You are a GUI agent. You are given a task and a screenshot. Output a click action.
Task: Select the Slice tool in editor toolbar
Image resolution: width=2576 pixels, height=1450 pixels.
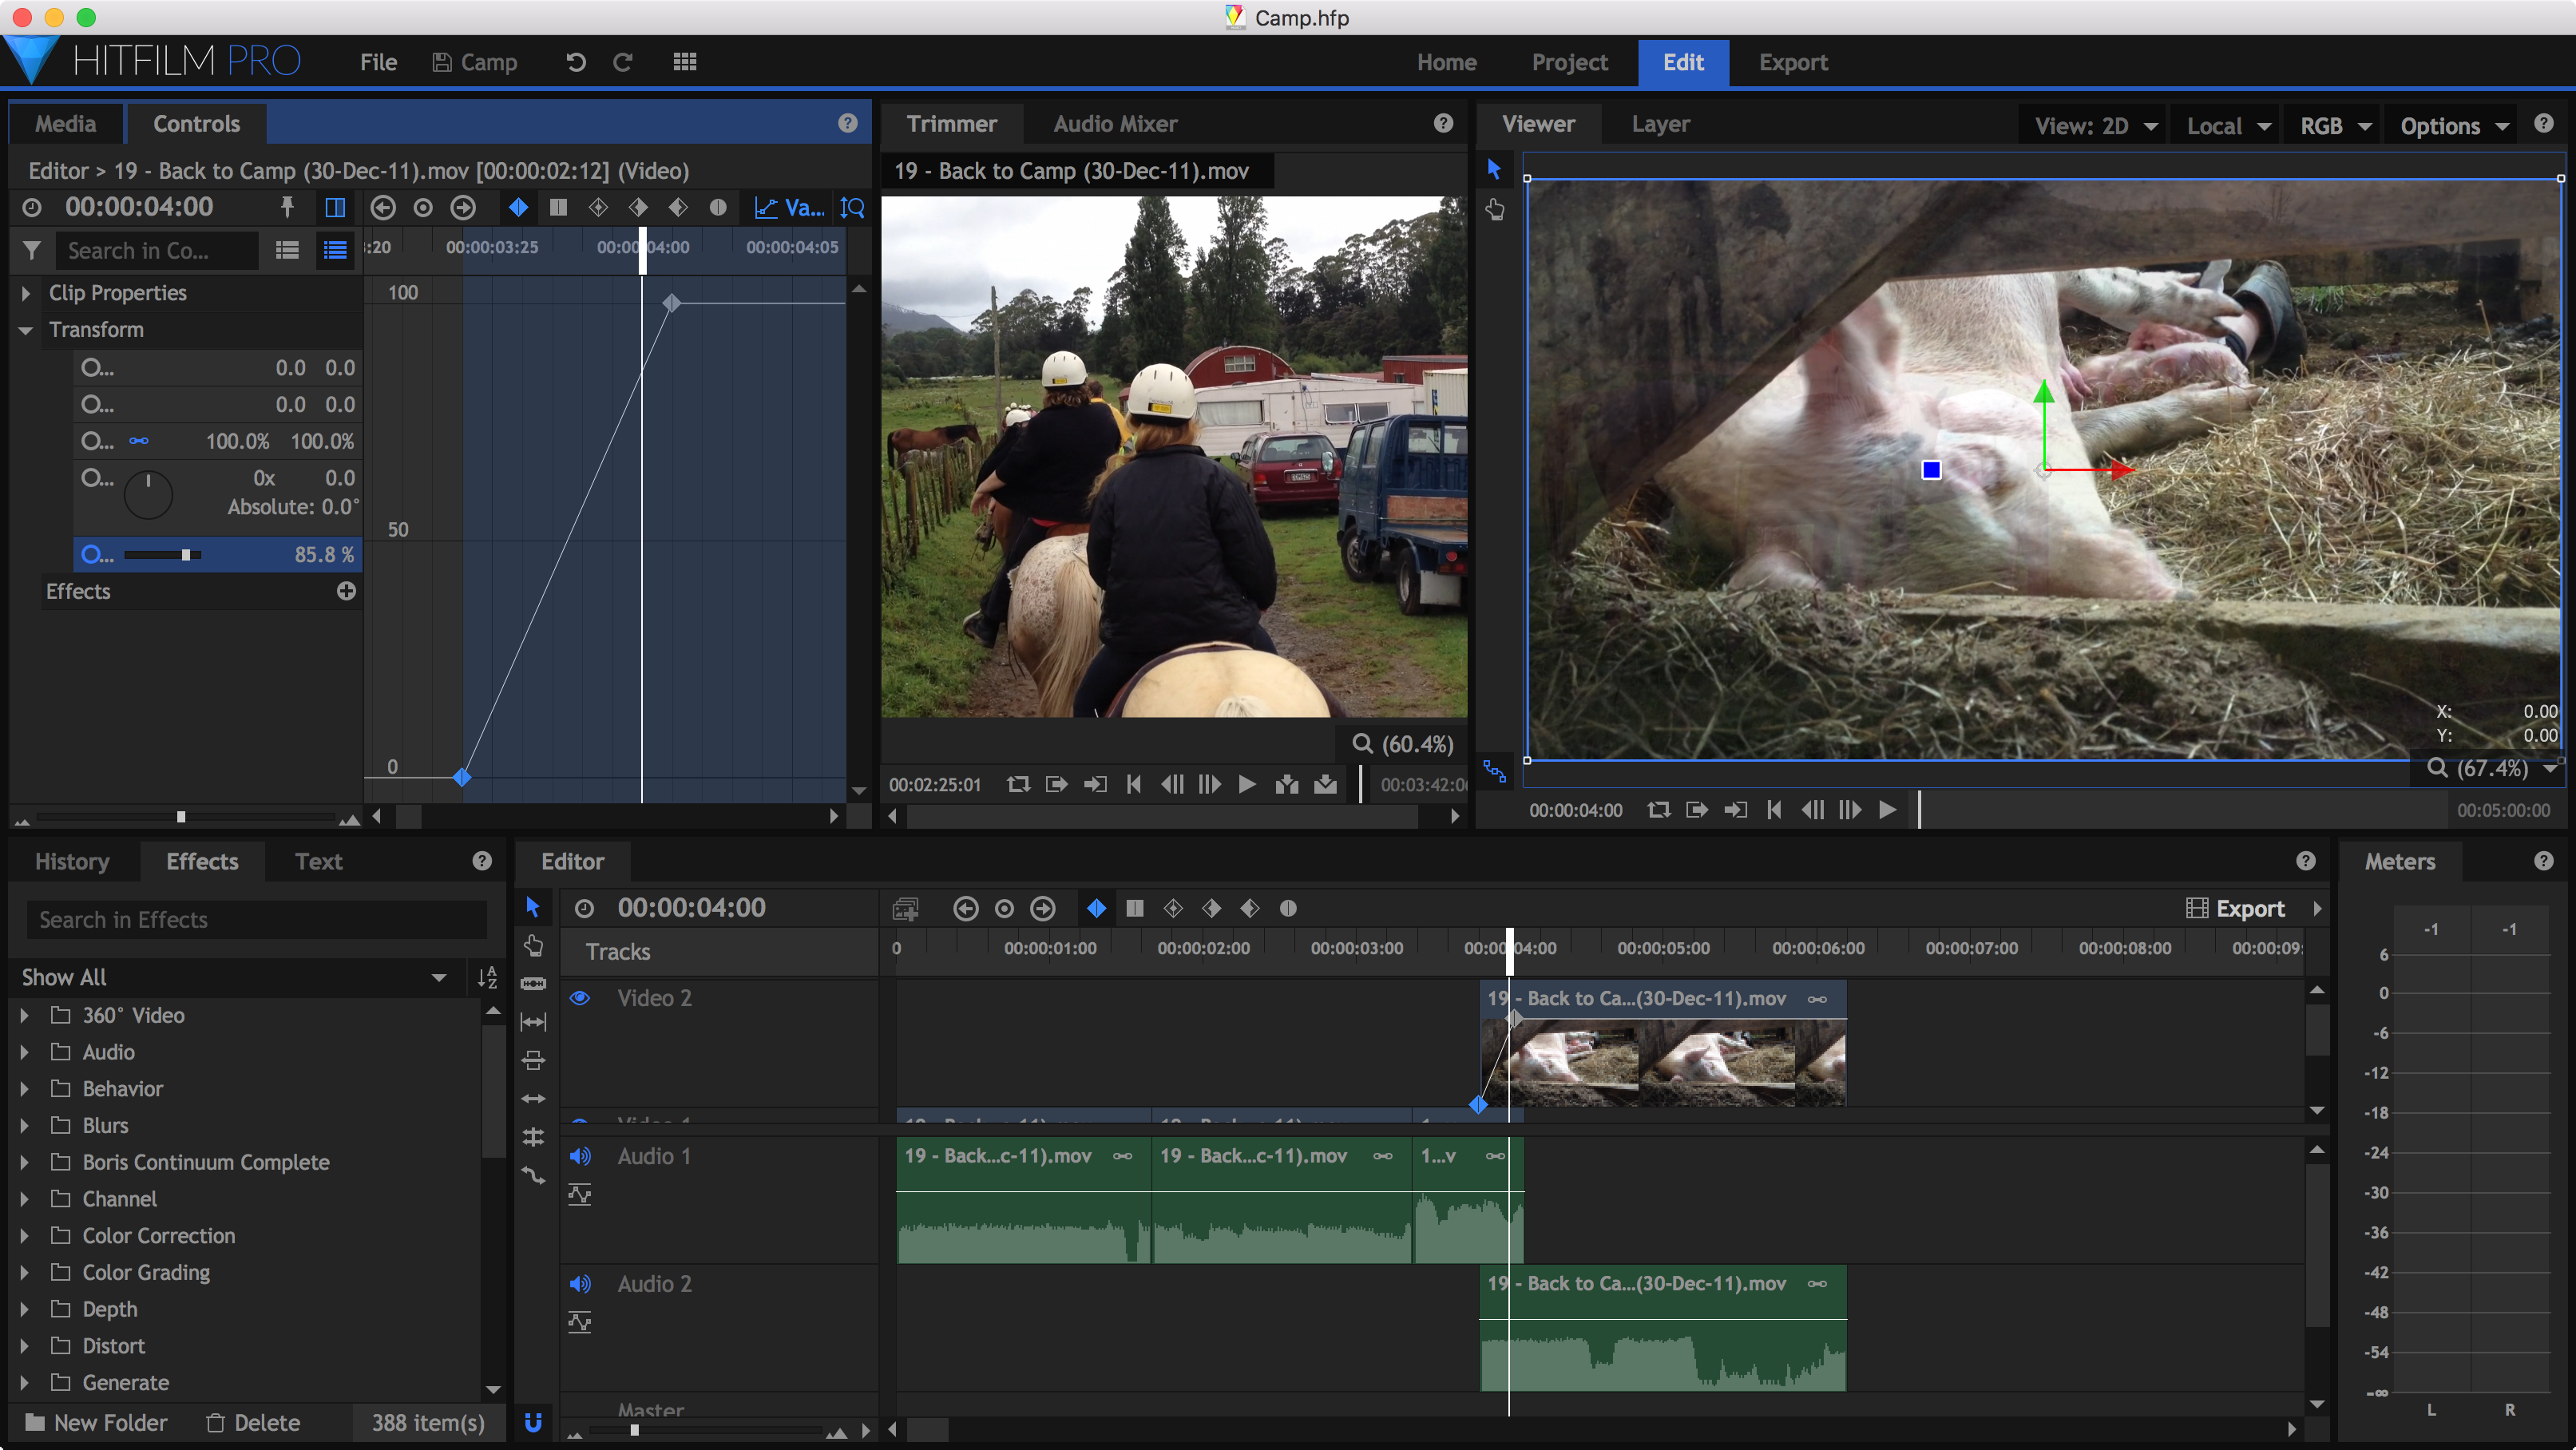[x=533, y=983]
